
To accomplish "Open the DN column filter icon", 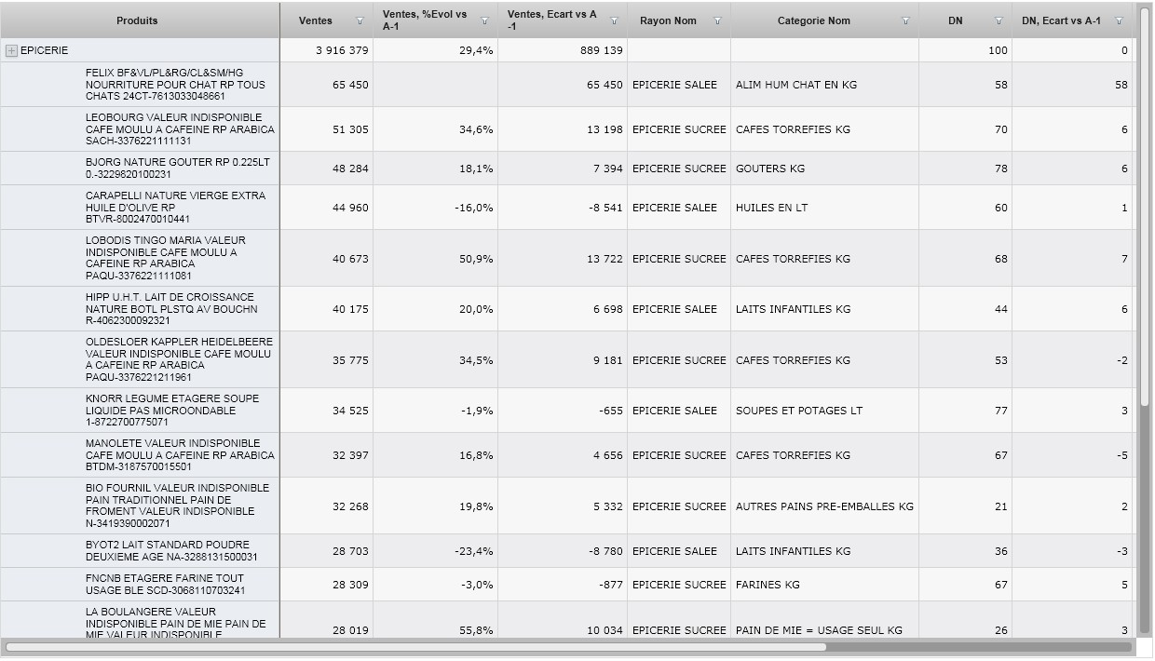I will [999, 20].
